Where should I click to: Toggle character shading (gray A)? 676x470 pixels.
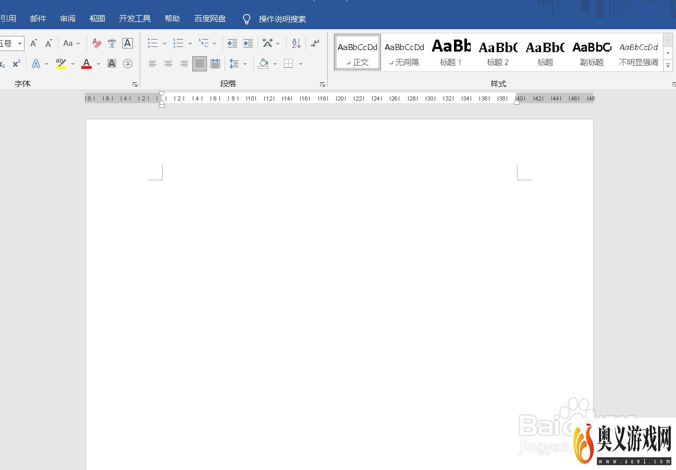coord(112,64)
